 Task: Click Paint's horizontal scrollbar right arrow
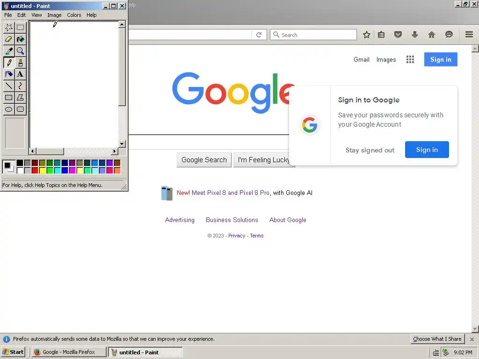115,151
